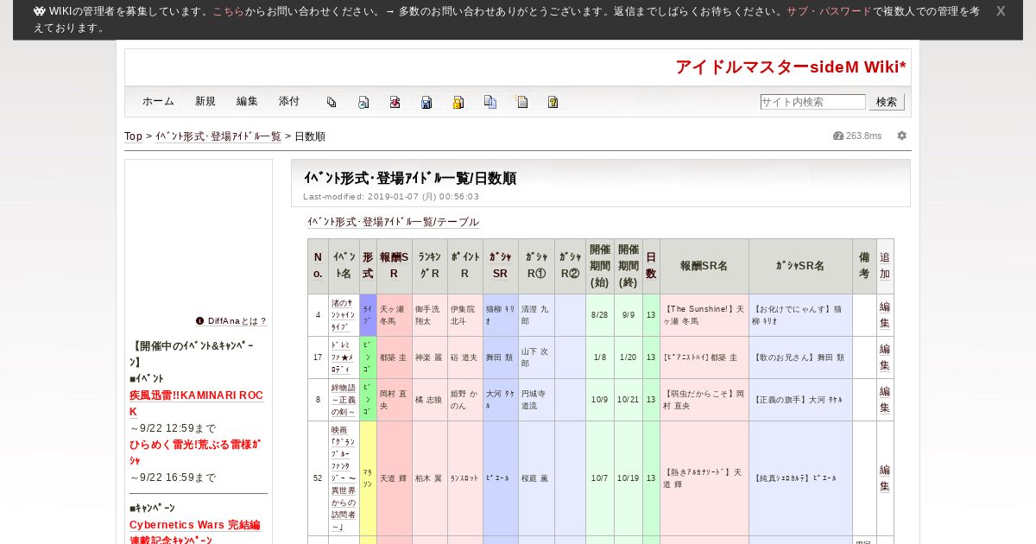Click the blue floppy disk icon in the toolbar
Screen dimensions: 1036x544
(426, 102)
